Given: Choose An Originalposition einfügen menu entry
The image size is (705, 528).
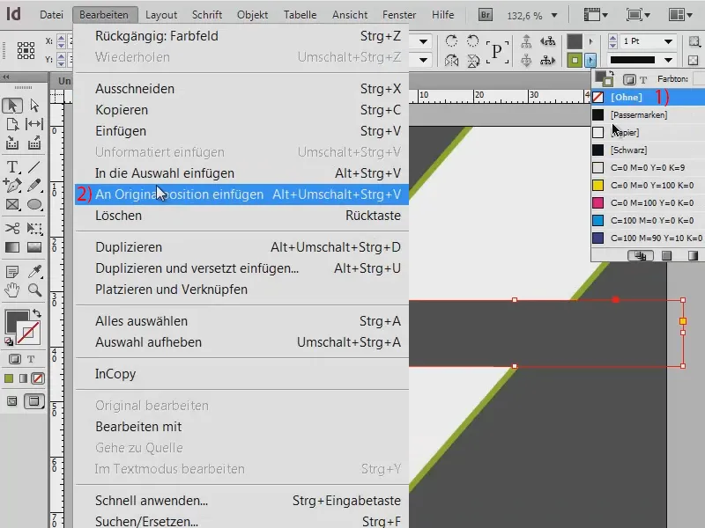Looking at the screenshot, I should [241, 194].
